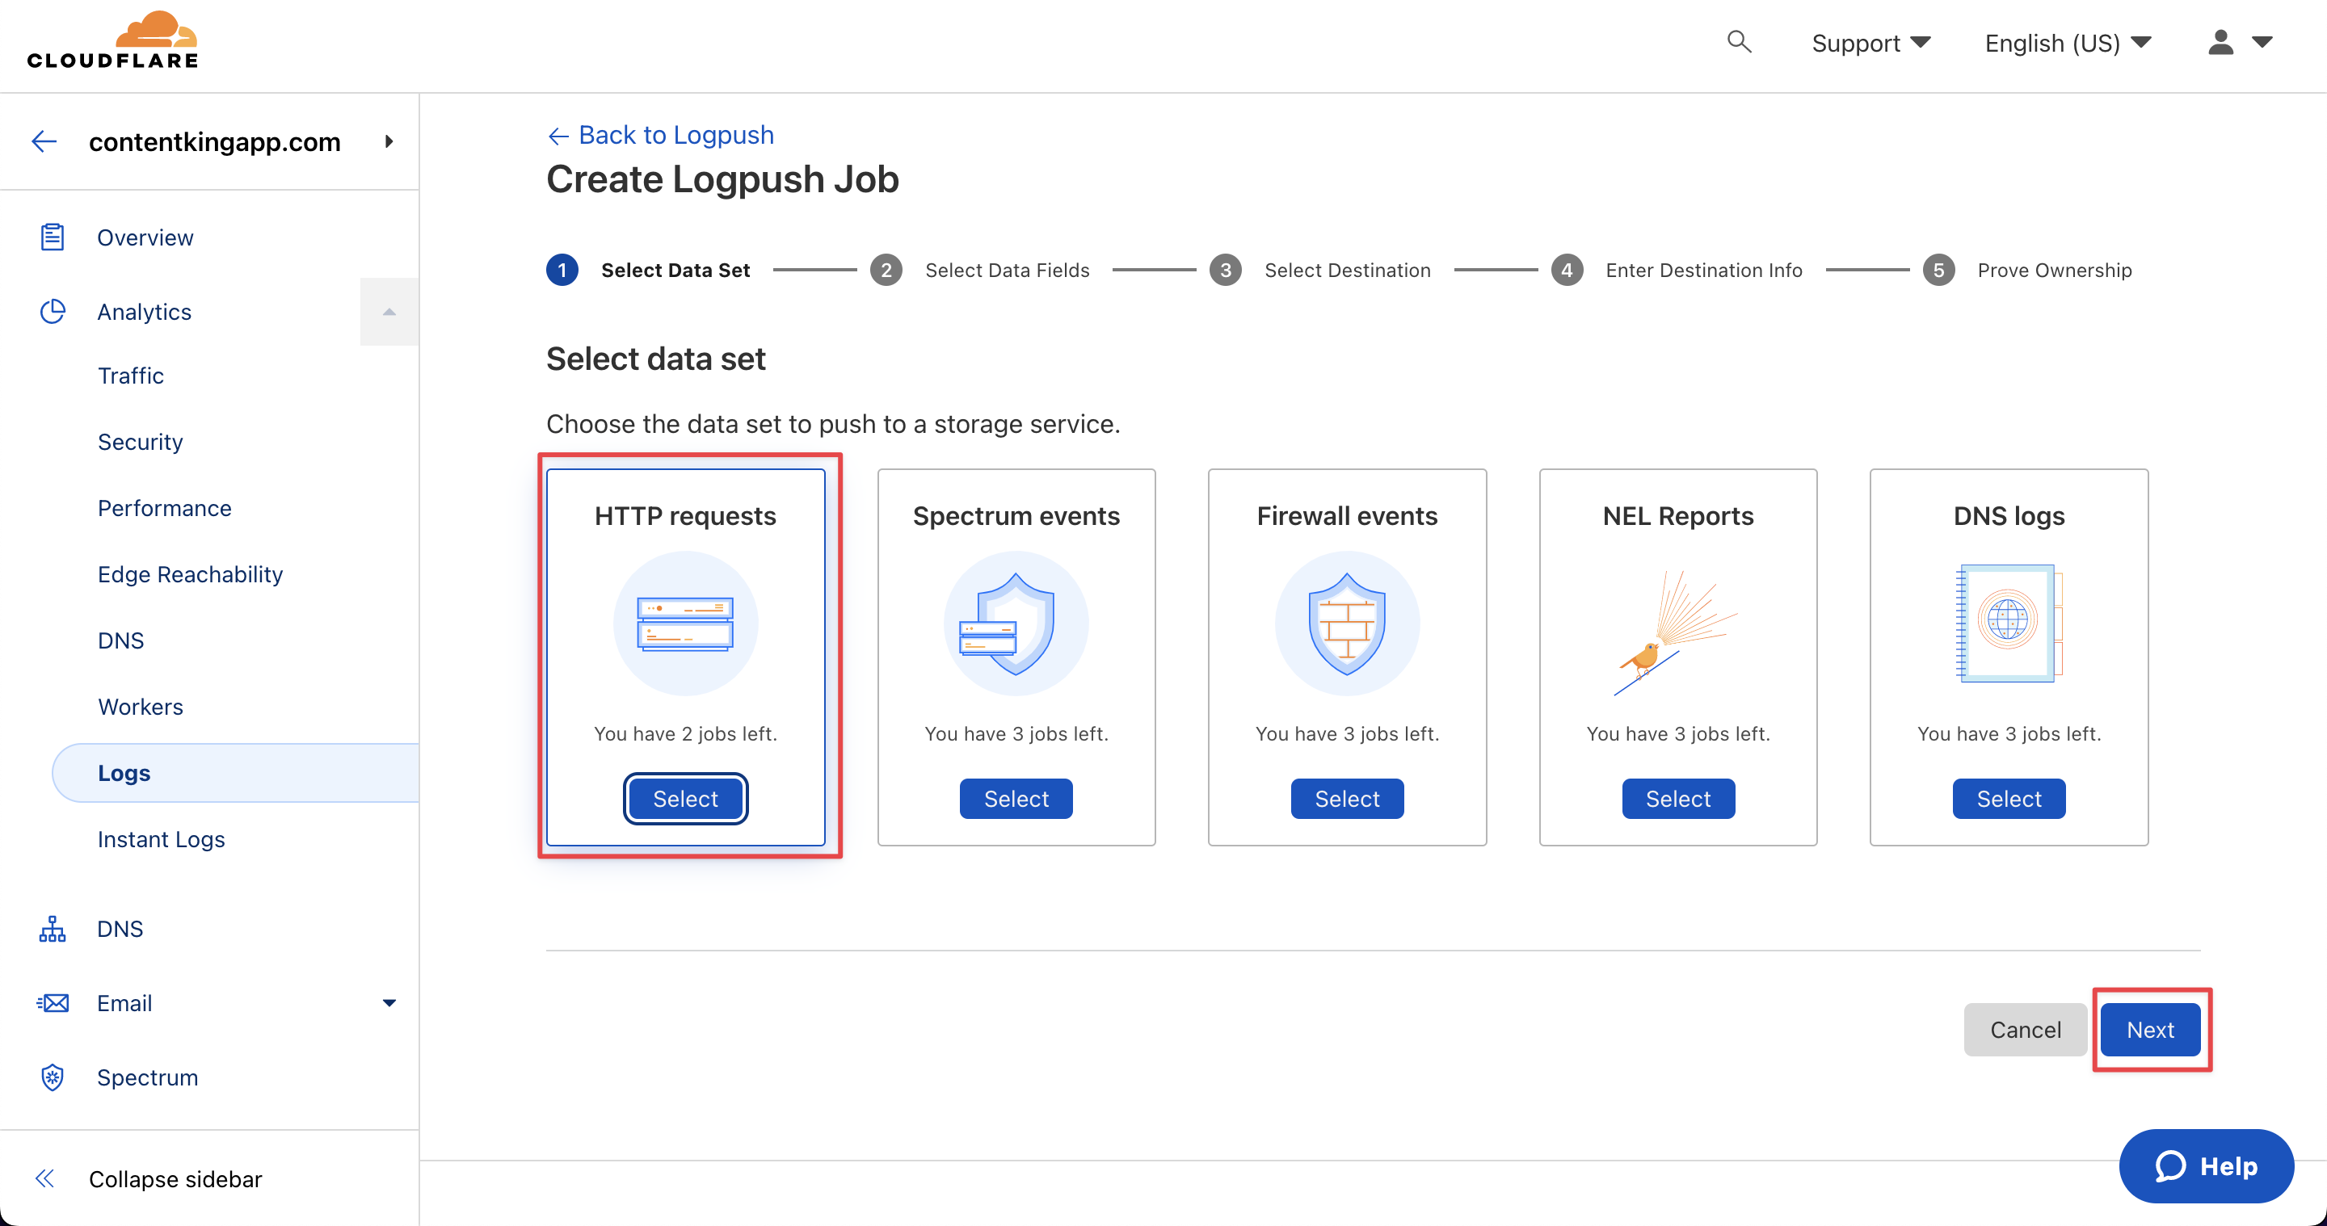Select the NEL Reports data set
This screenshot has height=1226, width=2327.
[x=1677, y=799]
